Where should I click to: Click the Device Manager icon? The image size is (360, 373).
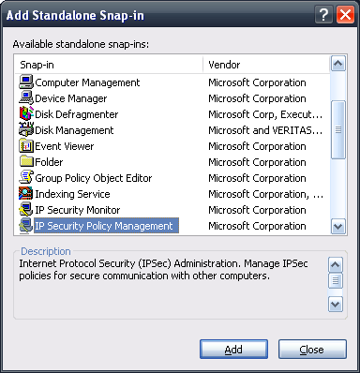[x=26, y=98]
